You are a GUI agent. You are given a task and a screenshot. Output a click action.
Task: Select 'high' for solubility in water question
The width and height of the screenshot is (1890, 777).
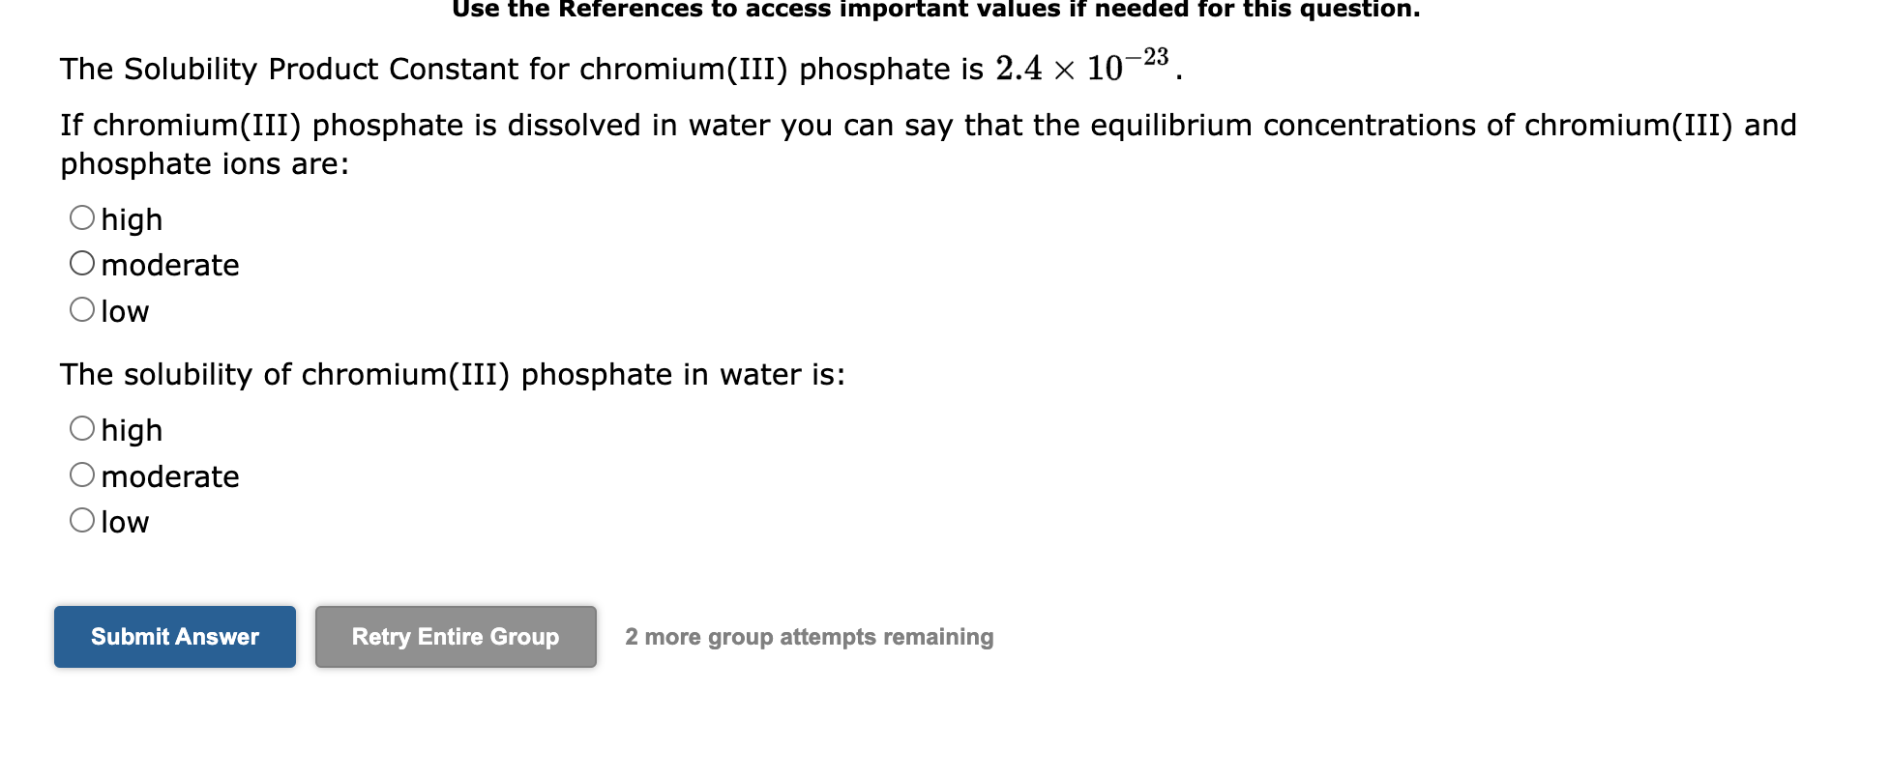tap(81, 427)
